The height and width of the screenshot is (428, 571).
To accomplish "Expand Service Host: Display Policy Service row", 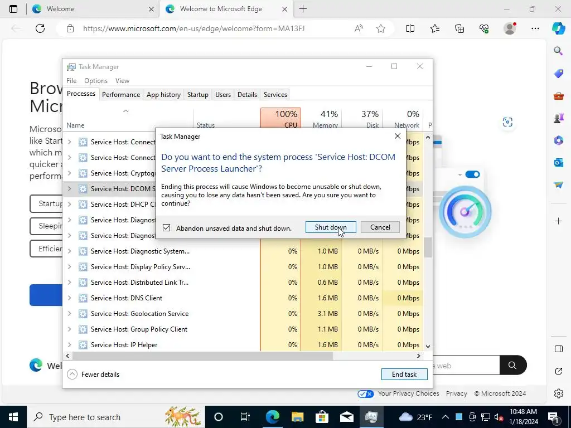I will [70, 267].
